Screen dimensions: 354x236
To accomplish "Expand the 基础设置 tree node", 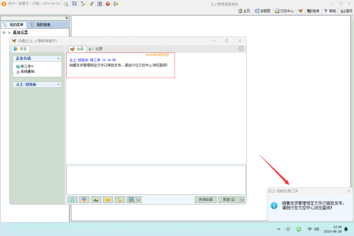I will point(4,32).
